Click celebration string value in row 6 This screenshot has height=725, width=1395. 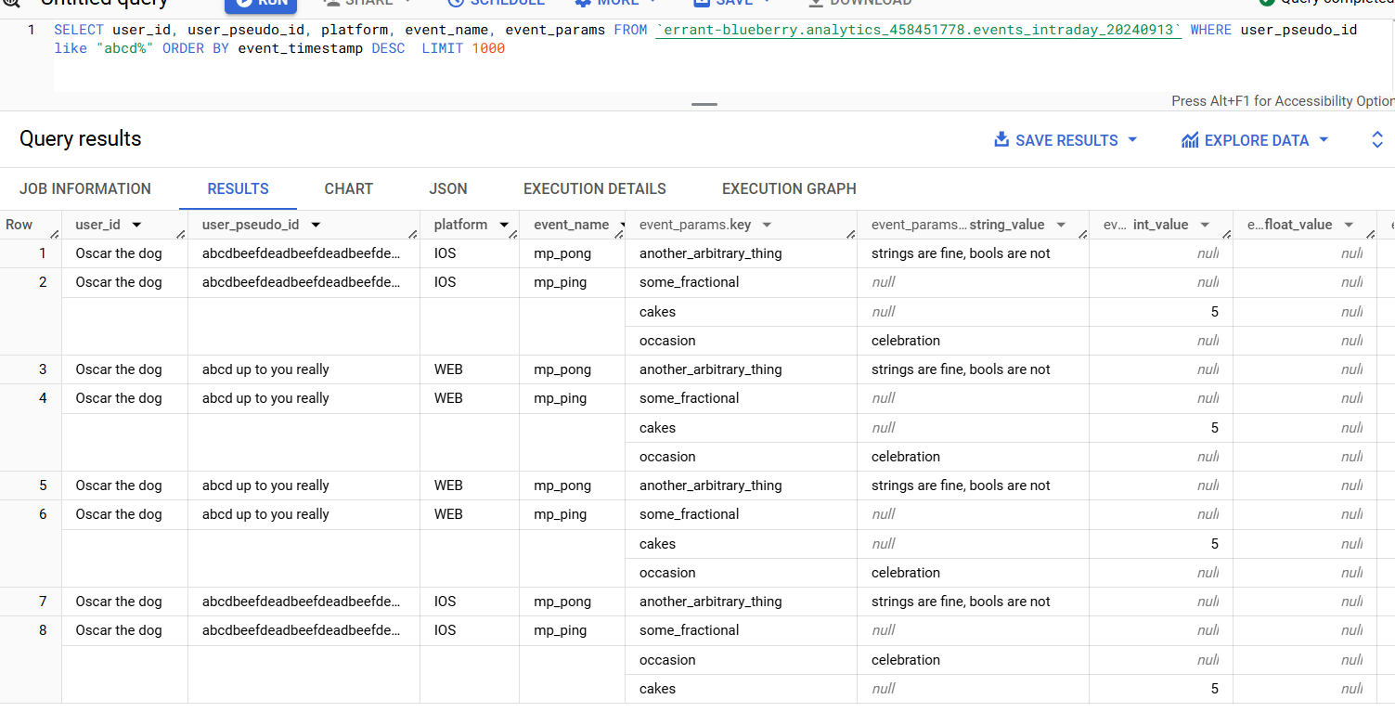pos(906,573)
